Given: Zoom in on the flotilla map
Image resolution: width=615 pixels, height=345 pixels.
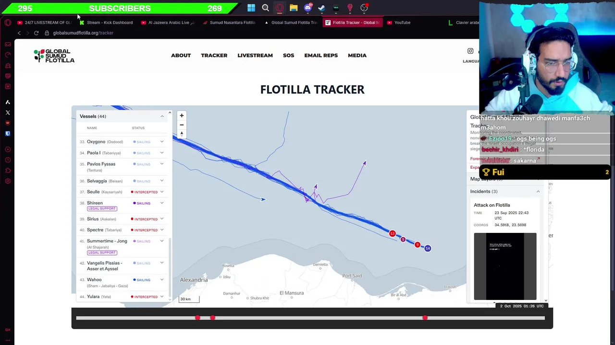Looking at the screenshot, I should click(182, 115).
